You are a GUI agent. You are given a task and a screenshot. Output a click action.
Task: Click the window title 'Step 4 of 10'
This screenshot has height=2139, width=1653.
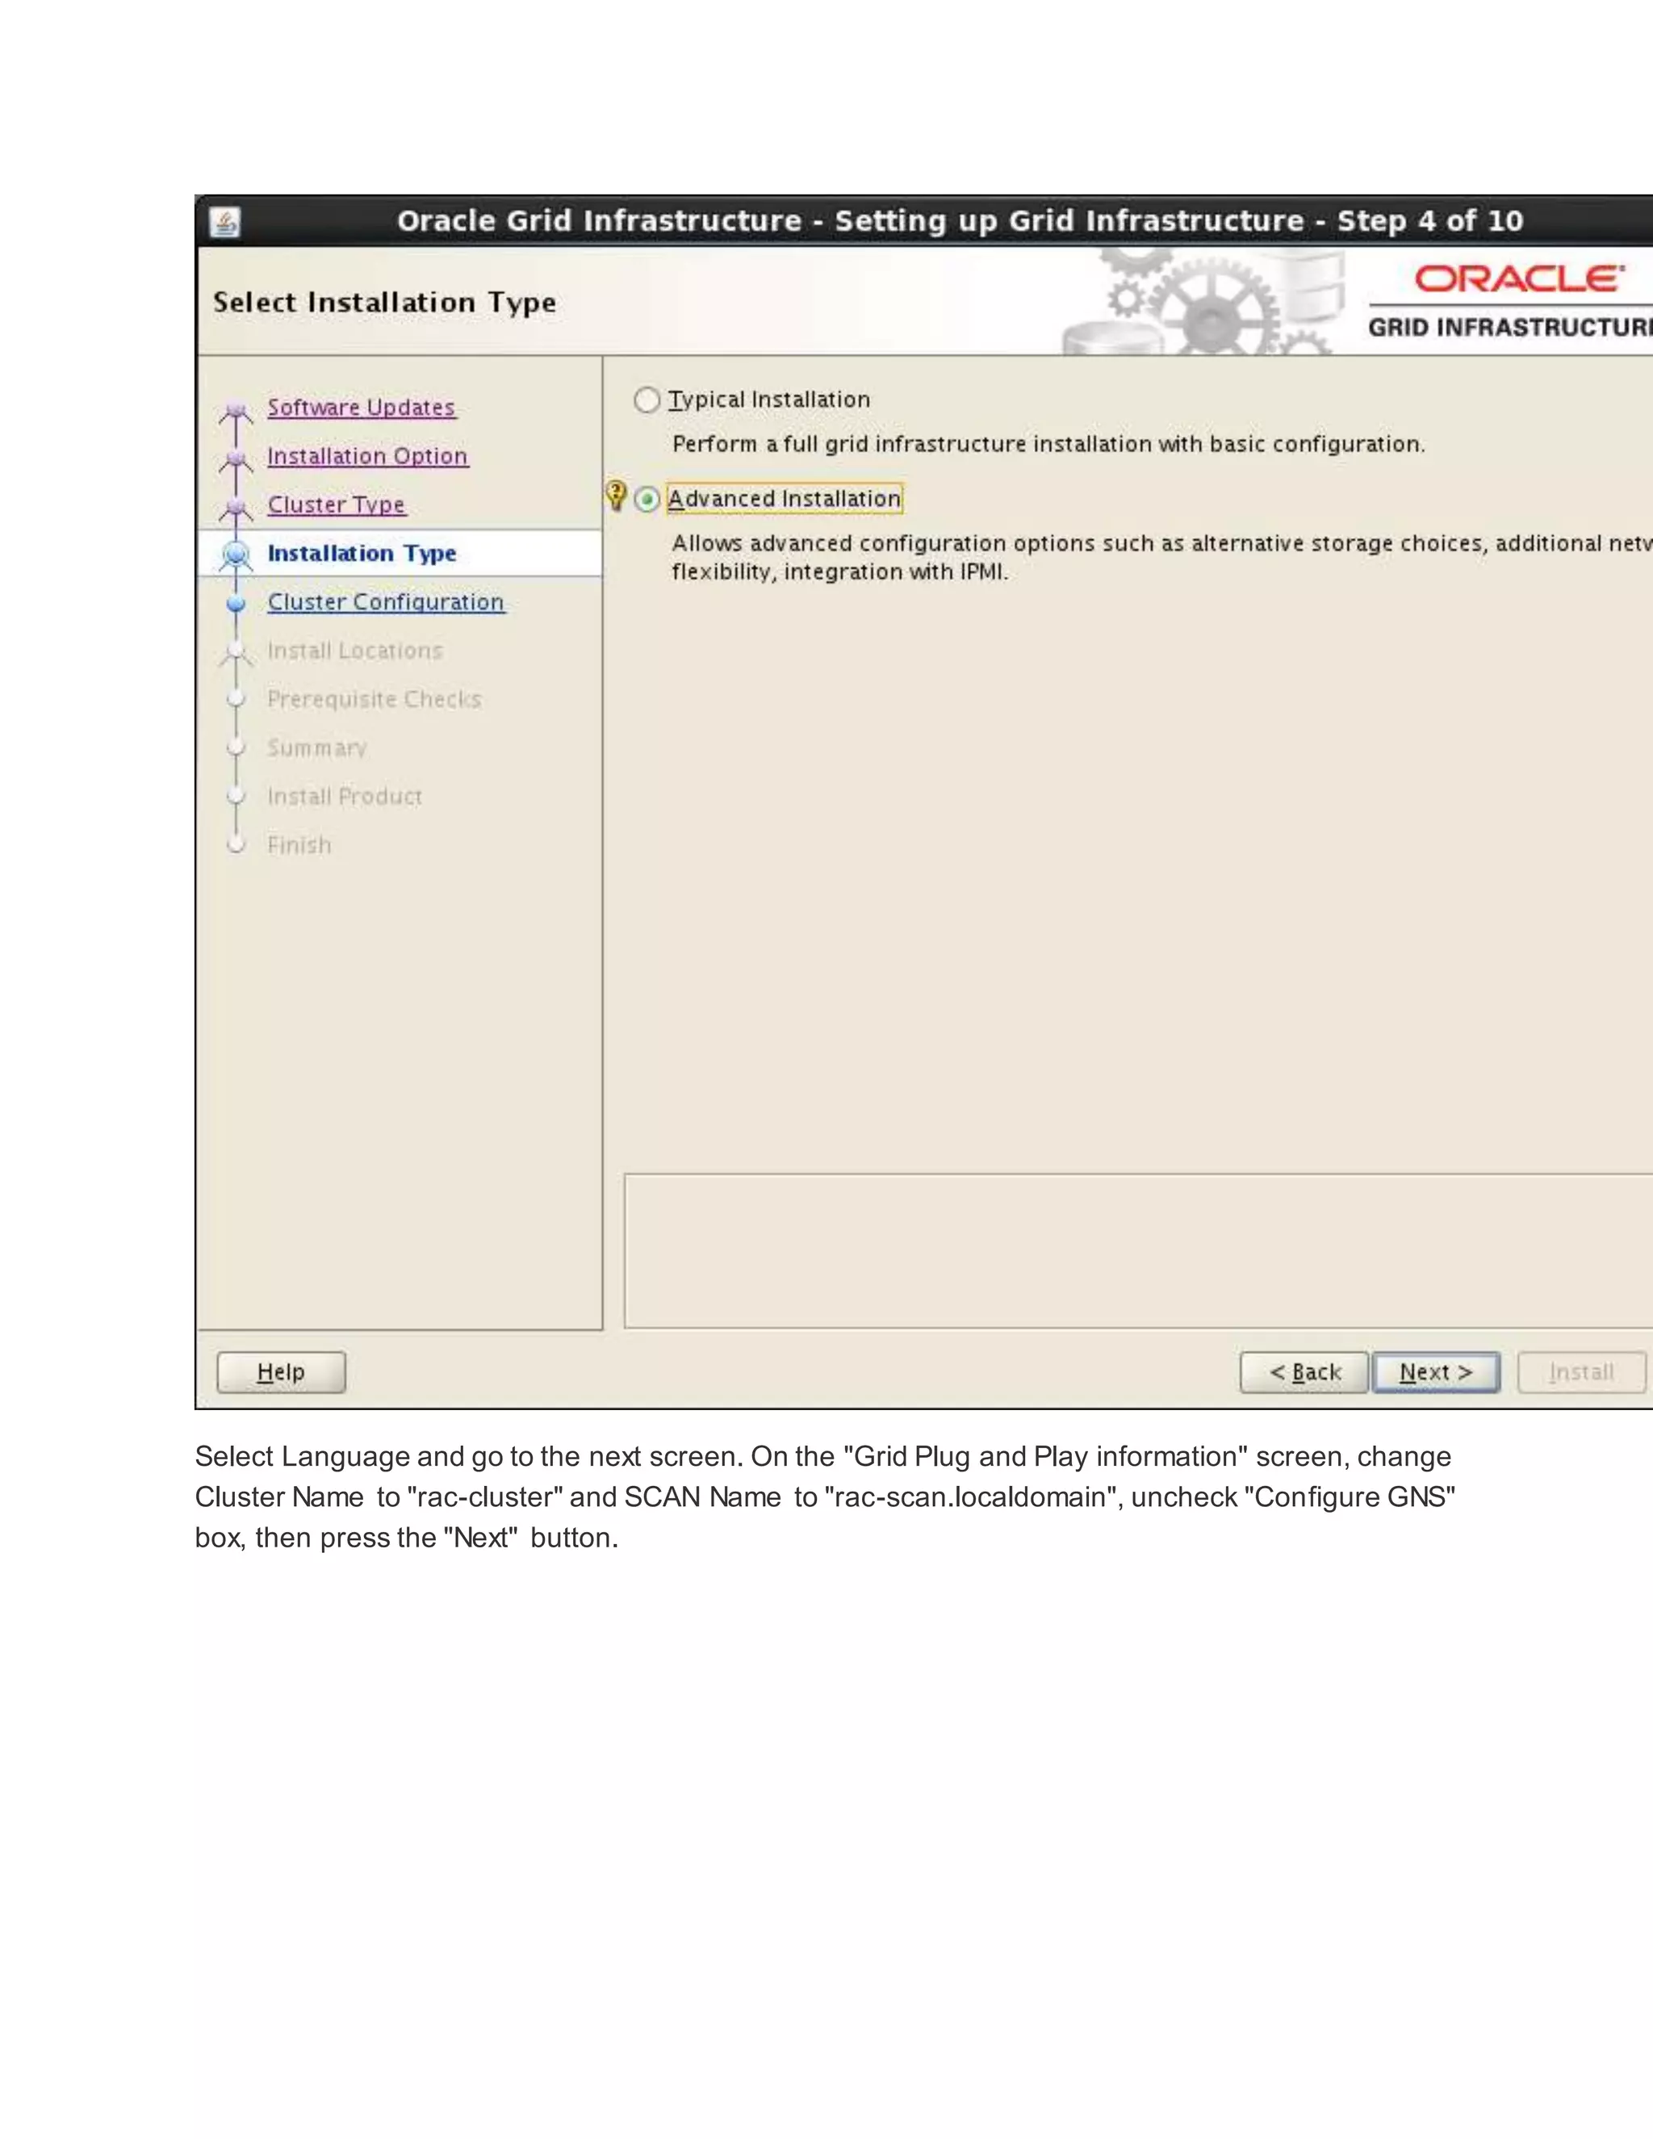click(x=1429, y=221)
